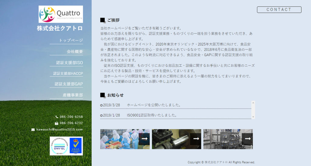Click the phone icon beside 086-206-6258

57,117
